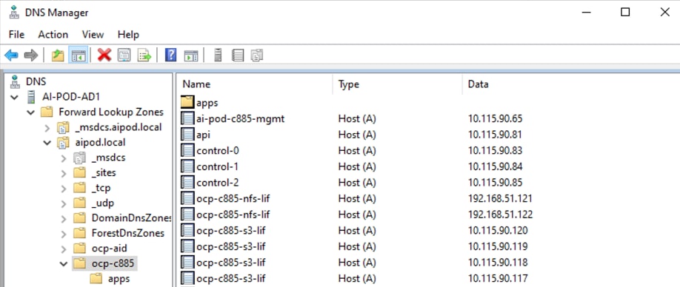Click the Up One Level folder icon

58,55
